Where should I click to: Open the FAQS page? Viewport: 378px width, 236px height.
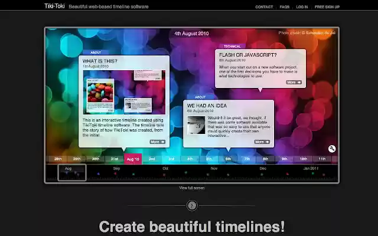point(285,6)
